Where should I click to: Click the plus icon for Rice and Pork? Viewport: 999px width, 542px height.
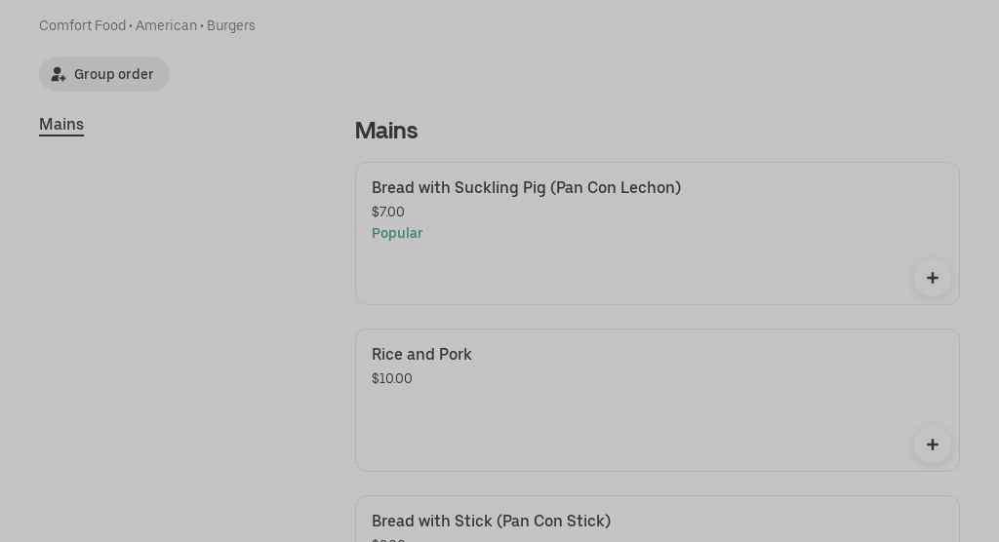pos(932,445)
